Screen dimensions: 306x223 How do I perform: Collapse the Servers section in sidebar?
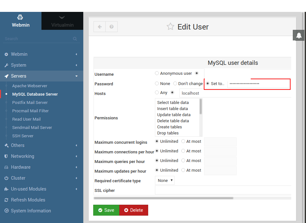[76, 76]
